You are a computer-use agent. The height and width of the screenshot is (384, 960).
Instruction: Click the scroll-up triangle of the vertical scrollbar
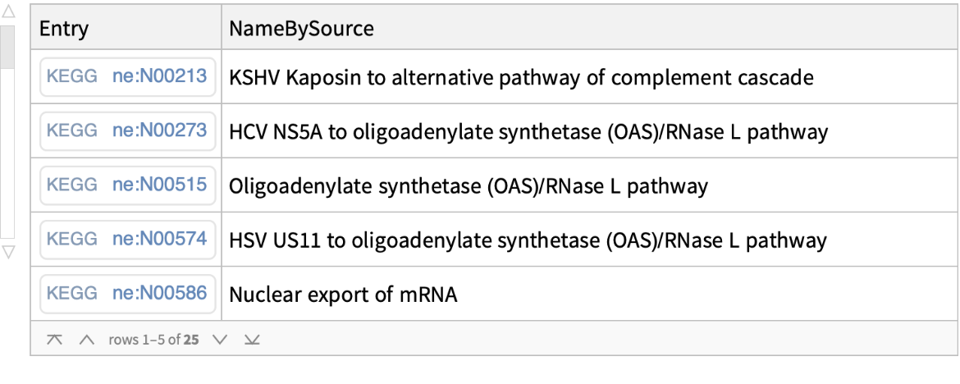pyautogui.click(x=8, y=16)
